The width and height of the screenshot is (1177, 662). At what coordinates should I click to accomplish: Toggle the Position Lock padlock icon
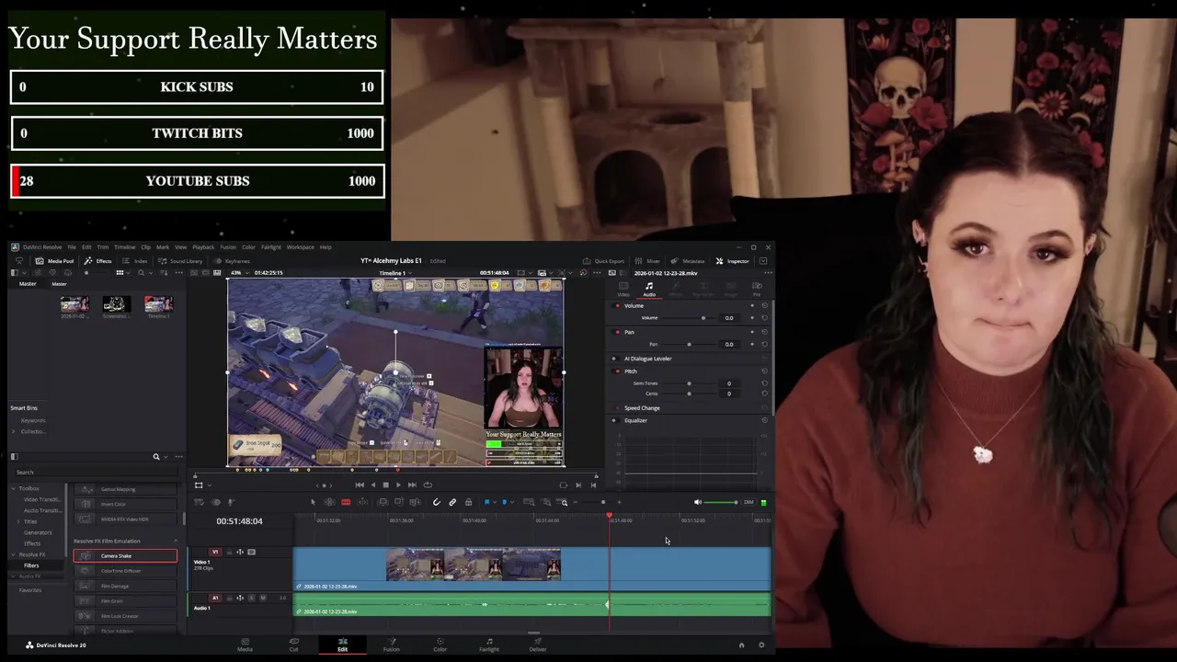point(468,502)
